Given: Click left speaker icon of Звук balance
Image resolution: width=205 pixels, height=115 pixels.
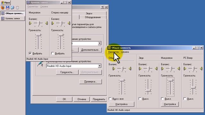Looking at the screenshot, I should pyautogui.click(x=140, y=69).
